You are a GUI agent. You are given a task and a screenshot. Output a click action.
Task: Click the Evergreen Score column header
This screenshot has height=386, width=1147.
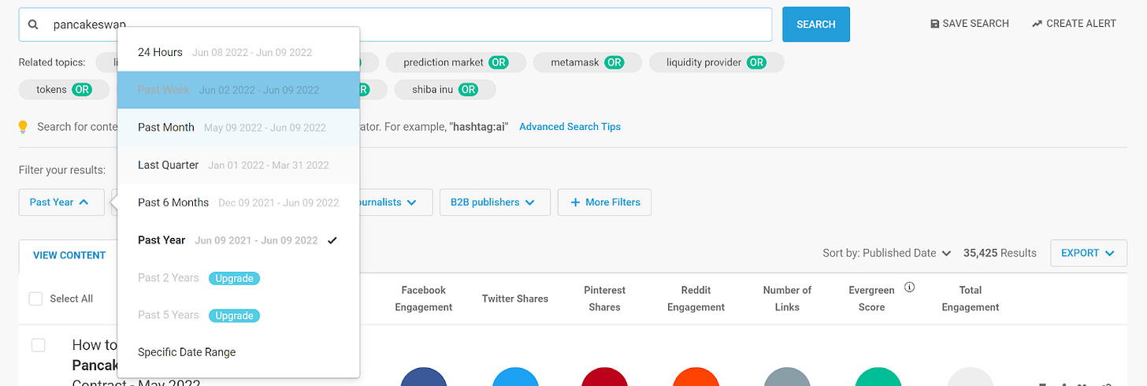click(x=872, y=299)
